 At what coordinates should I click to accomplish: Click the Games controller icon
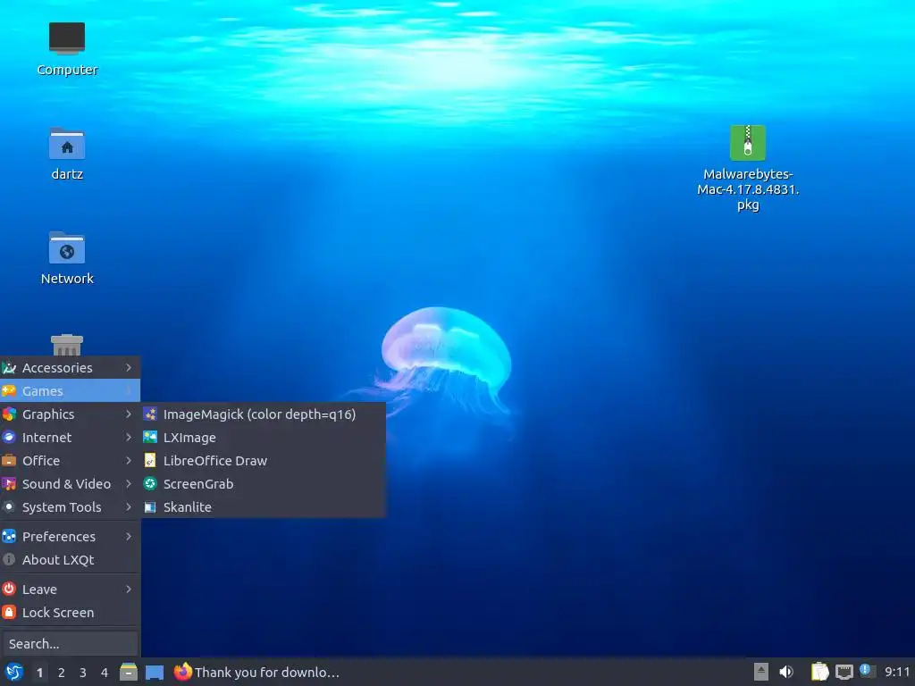pos(9,390)
